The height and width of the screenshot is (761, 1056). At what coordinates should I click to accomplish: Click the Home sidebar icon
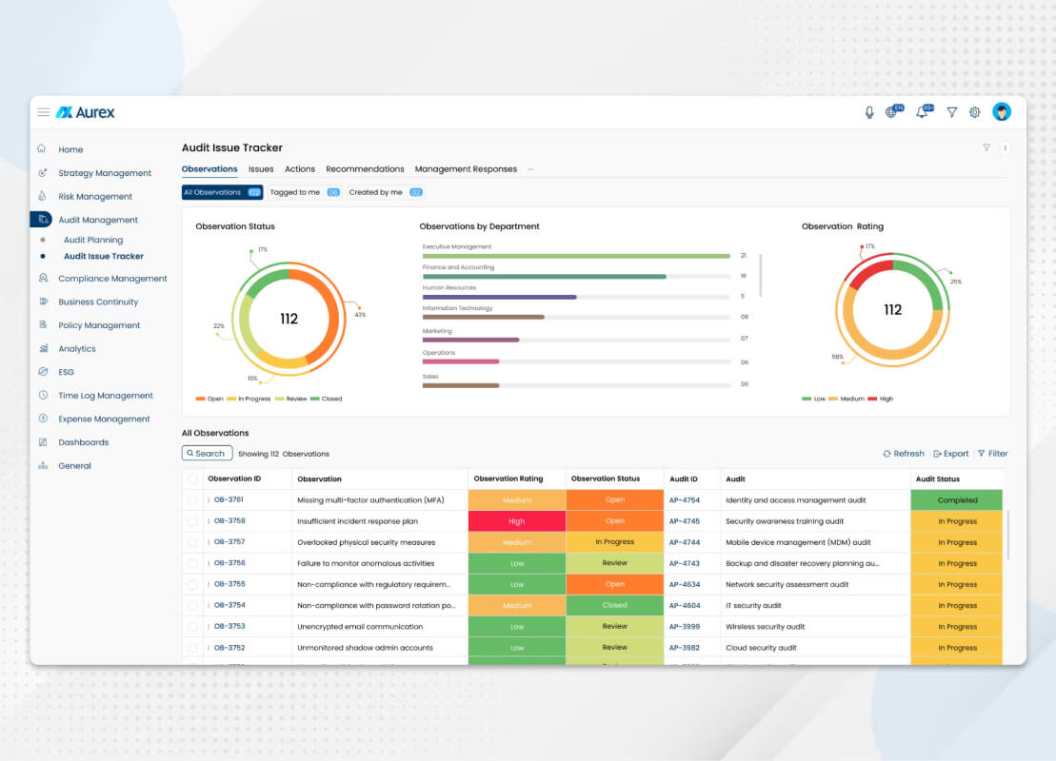[42, 148]
